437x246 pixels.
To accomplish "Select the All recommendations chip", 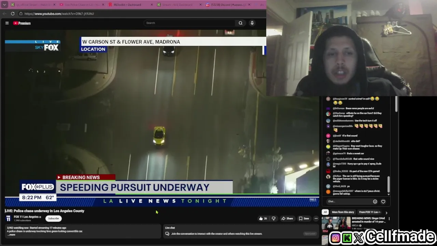I will pyautogui.click(x=325, y=212).
